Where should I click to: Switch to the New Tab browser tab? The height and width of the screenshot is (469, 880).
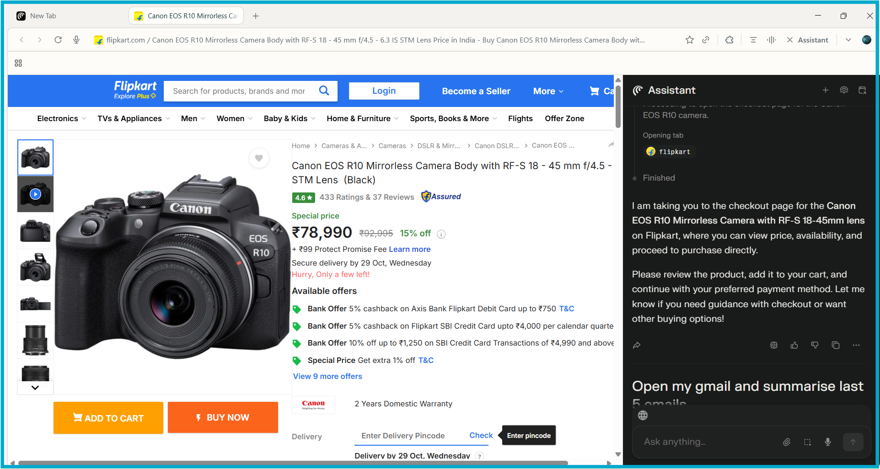(x=43, y=16)
